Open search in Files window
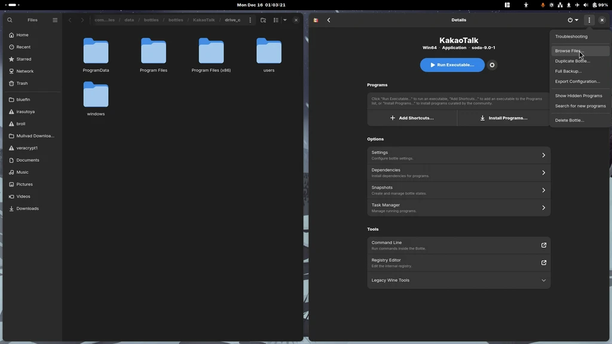This screenshot has width=612, height=344. (10, 20)
